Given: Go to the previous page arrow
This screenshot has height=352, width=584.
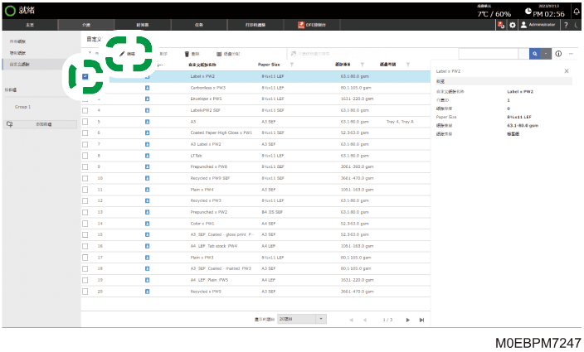Looking at the screenshot, I should tap(365, 320).
